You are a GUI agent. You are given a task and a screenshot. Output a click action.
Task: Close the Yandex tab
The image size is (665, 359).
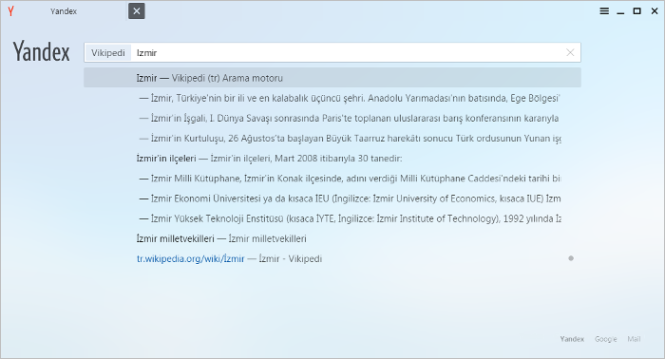tap(137, 11)
